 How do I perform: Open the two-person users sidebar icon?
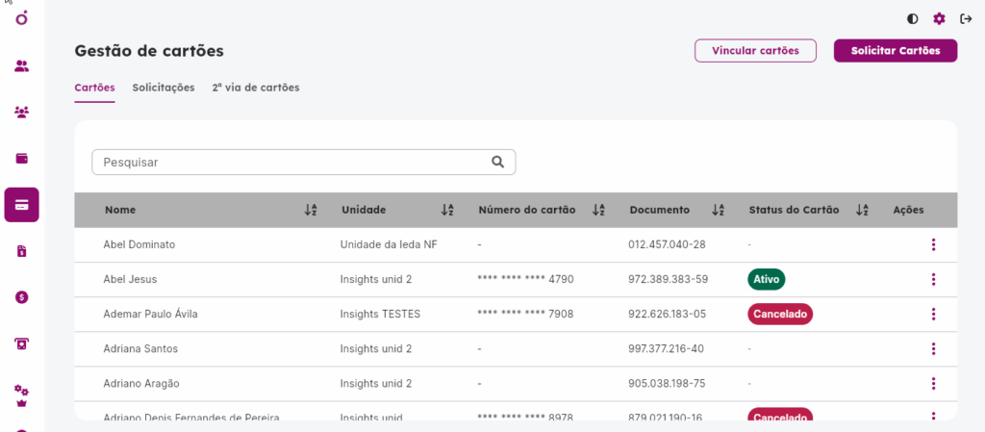22,66
